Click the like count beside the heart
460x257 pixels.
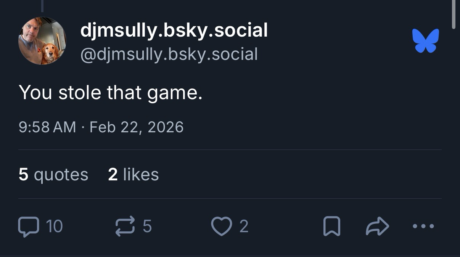244,226
